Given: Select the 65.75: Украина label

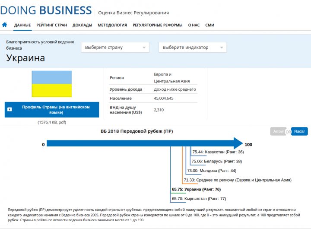Looking at the screenshot, I should [x=196, y=189].
